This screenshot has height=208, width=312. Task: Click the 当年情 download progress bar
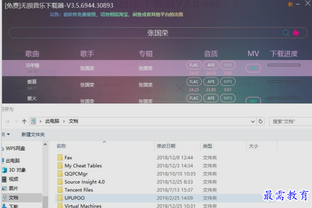tap(284, 65)
